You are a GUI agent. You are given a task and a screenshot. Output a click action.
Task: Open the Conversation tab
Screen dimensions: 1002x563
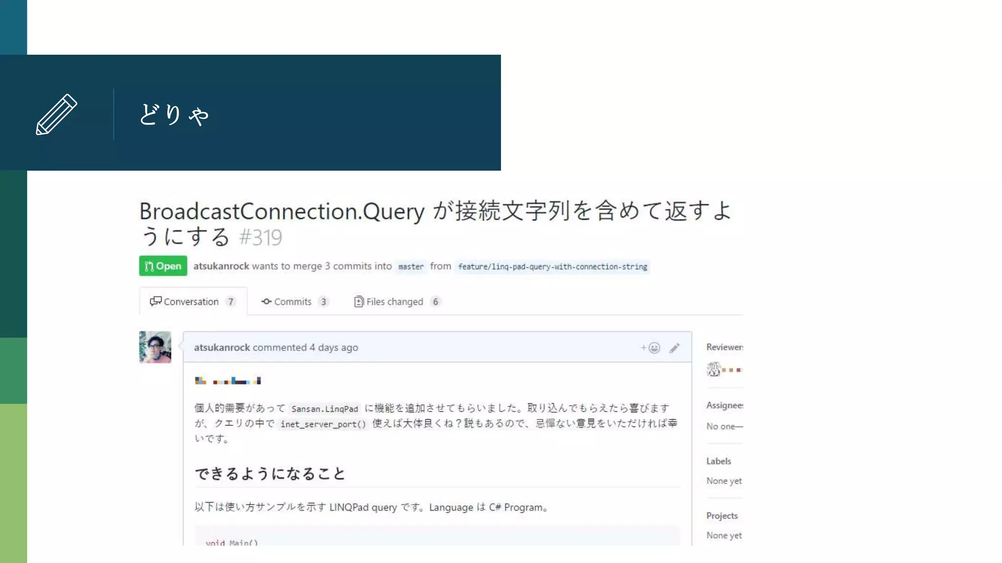pyautogui.click(x=192, y=302)
